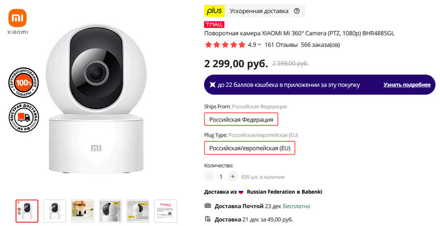Screen dimensions: 440x226
Task: Click the five-star rating icons
Action: tap(225, 45)
